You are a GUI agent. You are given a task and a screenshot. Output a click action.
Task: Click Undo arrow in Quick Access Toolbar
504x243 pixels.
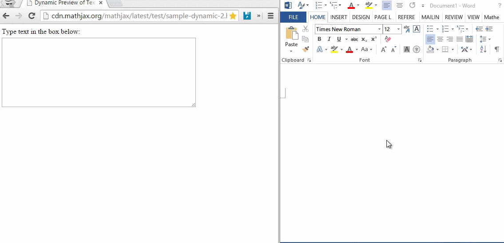click(413, 5)
